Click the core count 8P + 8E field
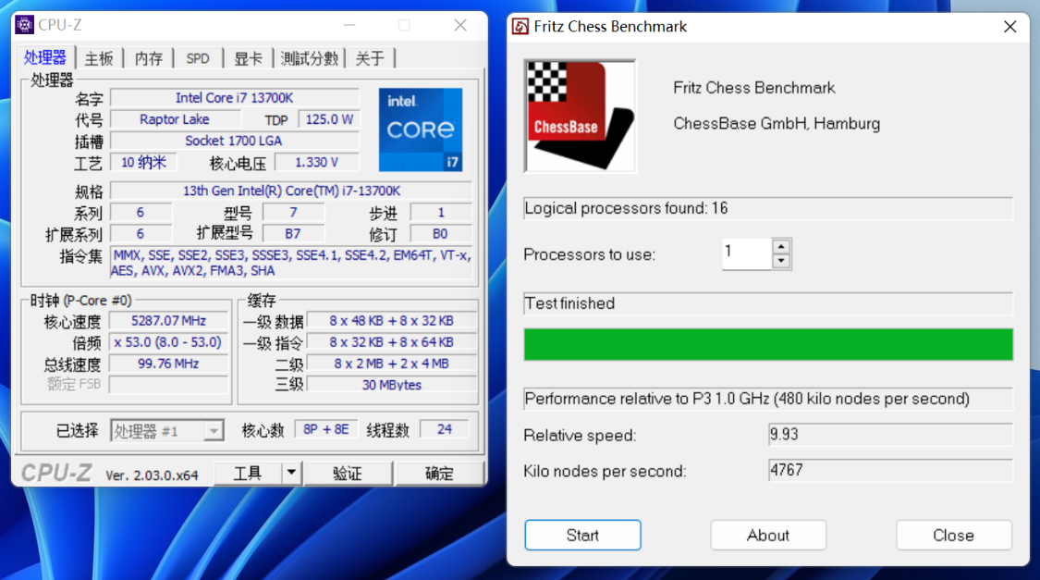 326,429
